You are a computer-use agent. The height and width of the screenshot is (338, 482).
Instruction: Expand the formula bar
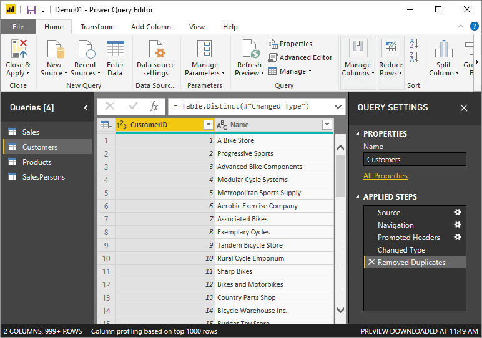point(338,107)
